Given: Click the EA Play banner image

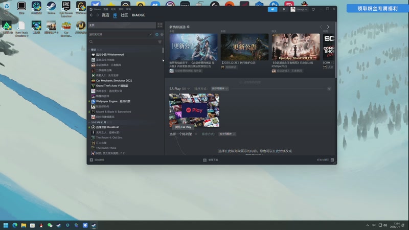Looking at the screenshot, I should [194, 110].
